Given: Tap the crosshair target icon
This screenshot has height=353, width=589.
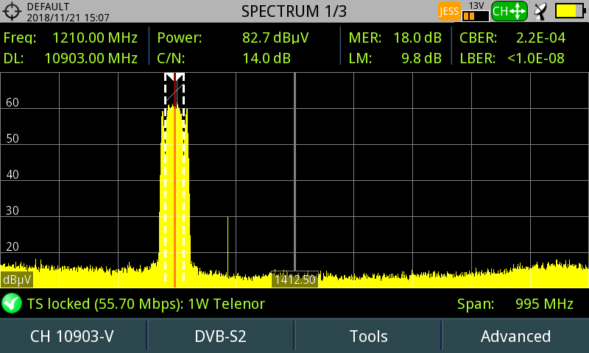Looking at the screenshot, I should pyautogui.click(x=12, y=11).
